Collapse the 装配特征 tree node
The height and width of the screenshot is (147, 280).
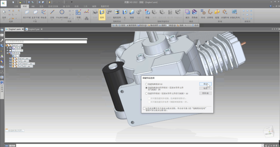pos(8,53)
